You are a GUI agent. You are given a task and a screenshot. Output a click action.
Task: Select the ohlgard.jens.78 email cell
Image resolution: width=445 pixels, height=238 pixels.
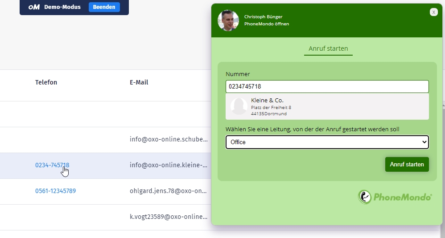169,191
